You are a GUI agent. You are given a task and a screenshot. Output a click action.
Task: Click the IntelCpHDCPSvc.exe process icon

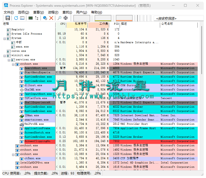coord(17,163)
